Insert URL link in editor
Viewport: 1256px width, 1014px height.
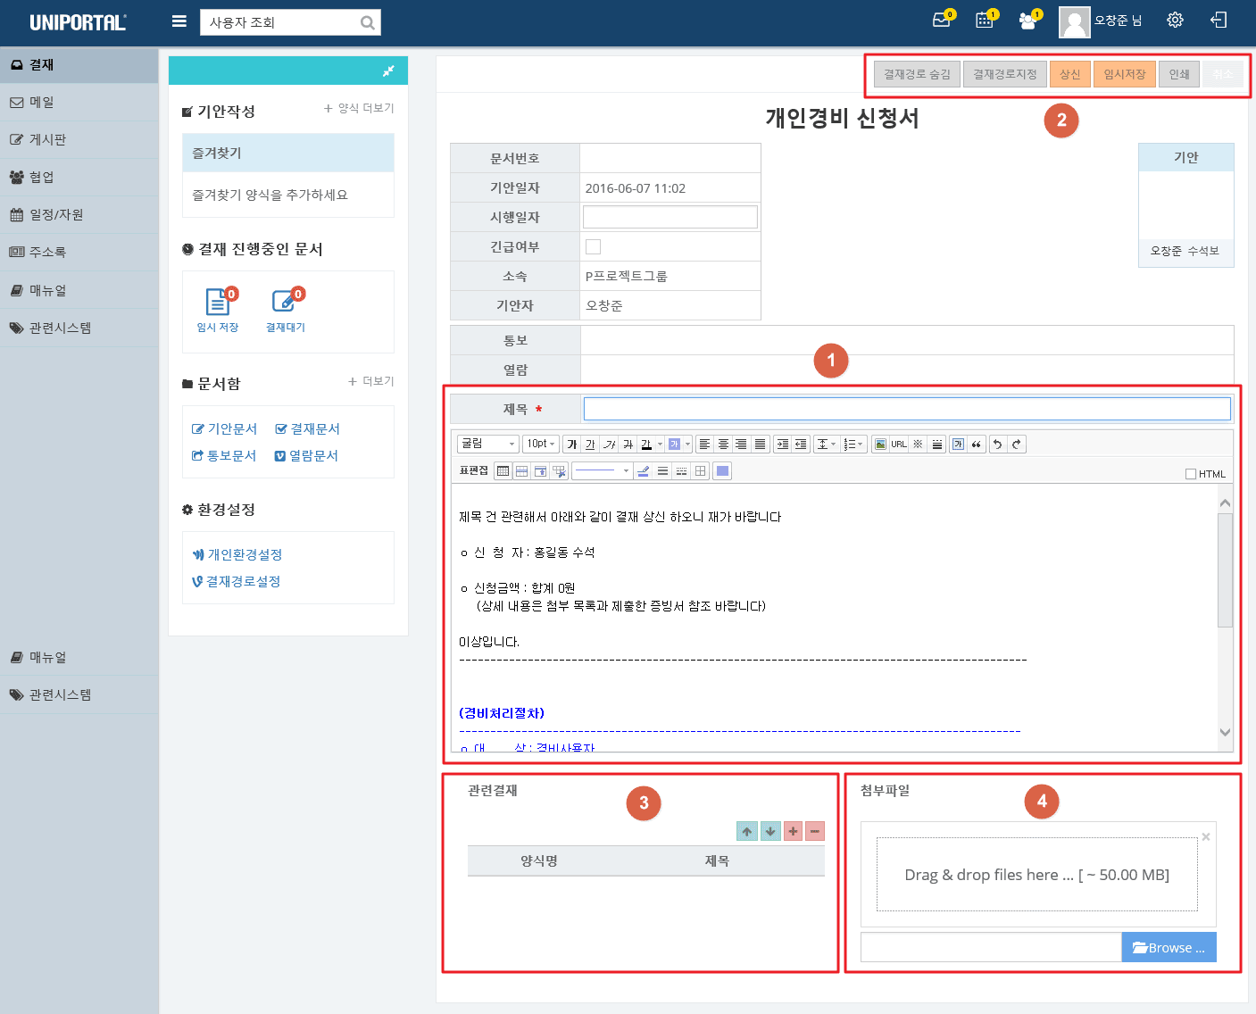coord(899,444)
